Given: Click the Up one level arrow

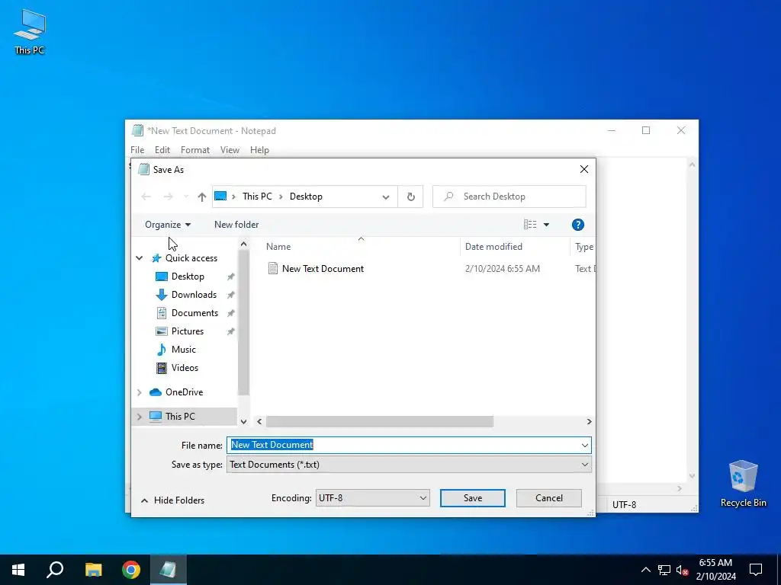Looking at the screenshot, I should coord(201,197).
